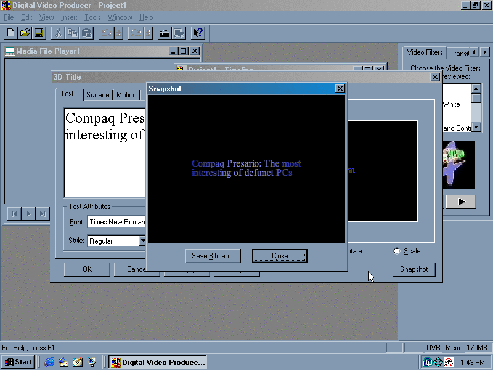Open the File menu
Image resolution: width=493 pixels, height=370 pixels.
pos(9,17)
